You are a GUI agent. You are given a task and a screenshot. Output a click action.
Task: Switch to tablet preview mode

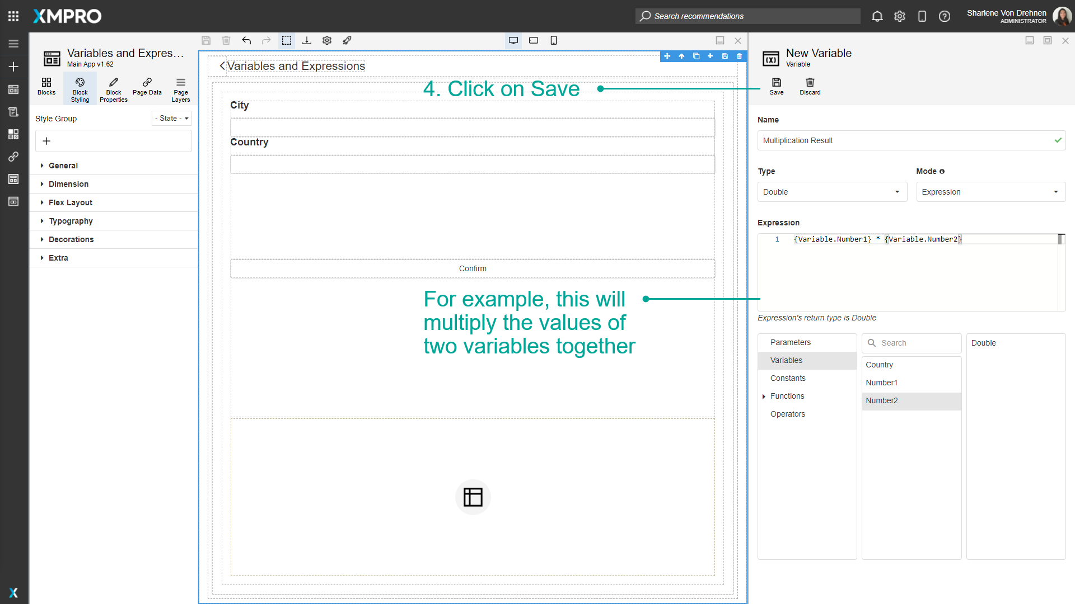pos(533,40)
